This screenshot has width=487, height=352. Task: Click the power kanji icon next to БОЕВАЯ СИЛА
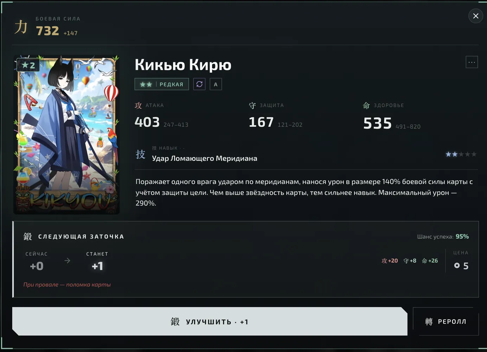pyautogui.click(x=21, y=27)
